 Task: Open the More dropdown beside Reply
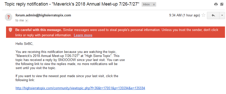222,15
